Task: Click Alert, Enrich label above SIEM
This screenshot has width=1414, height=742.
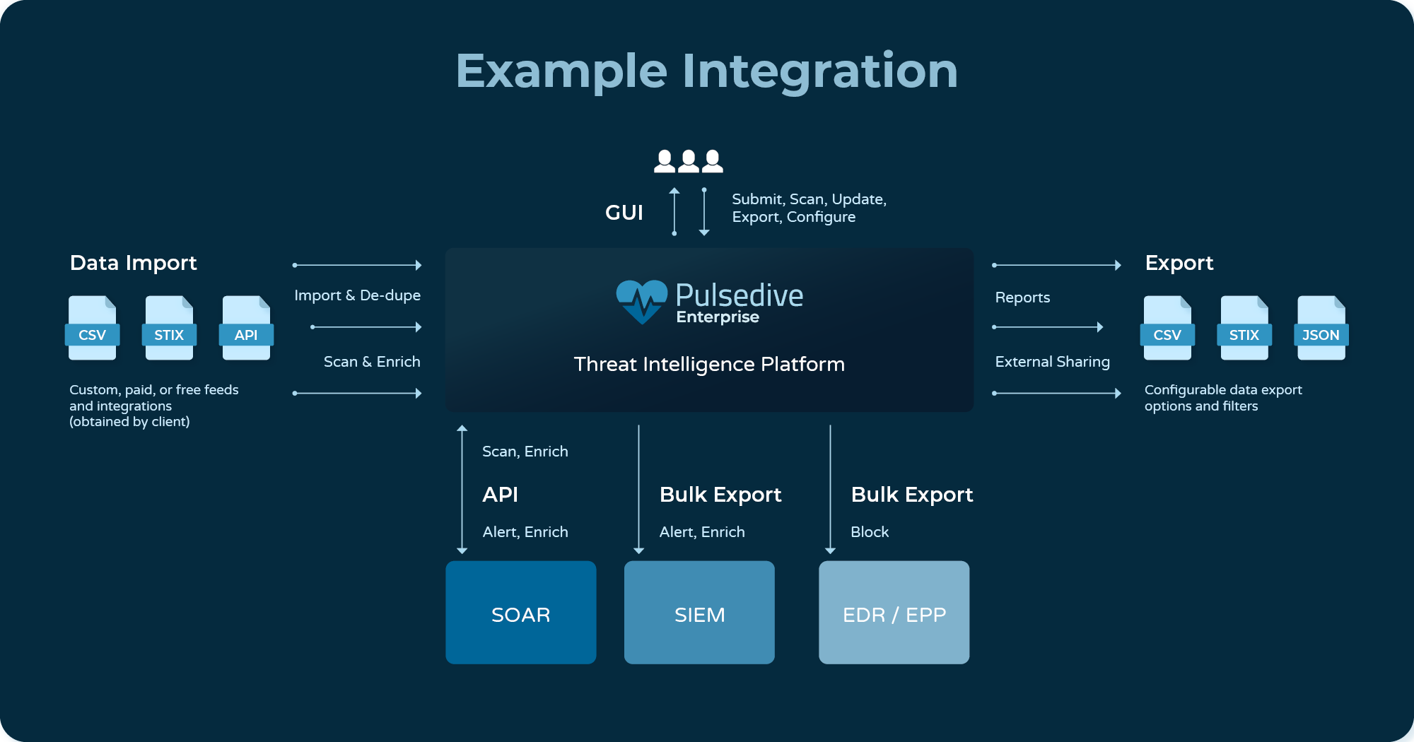Action: point(702,532)
